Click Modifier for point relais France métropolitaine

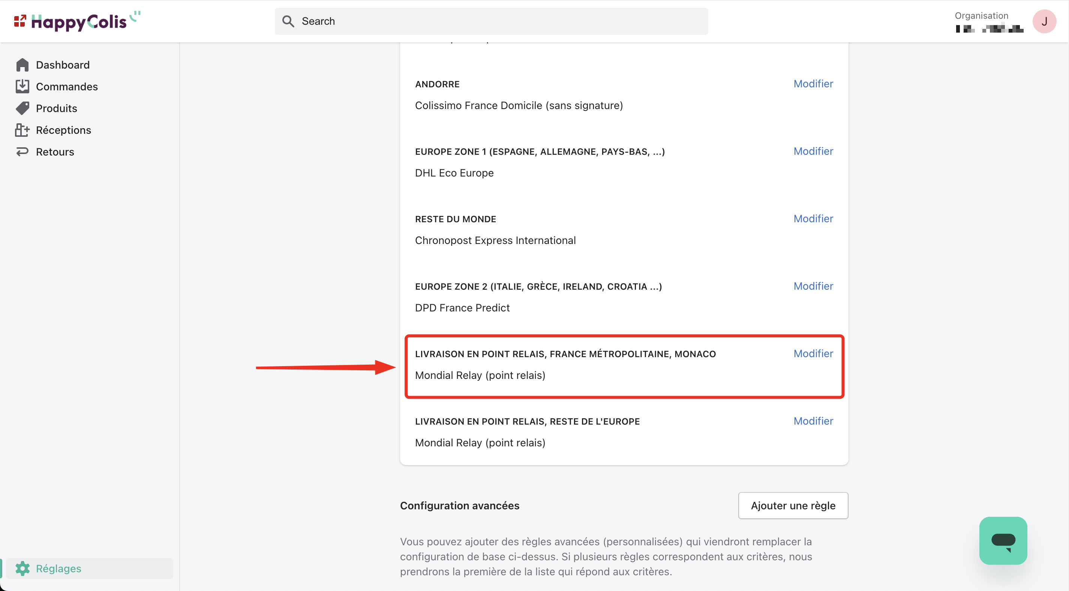[813, 353]
